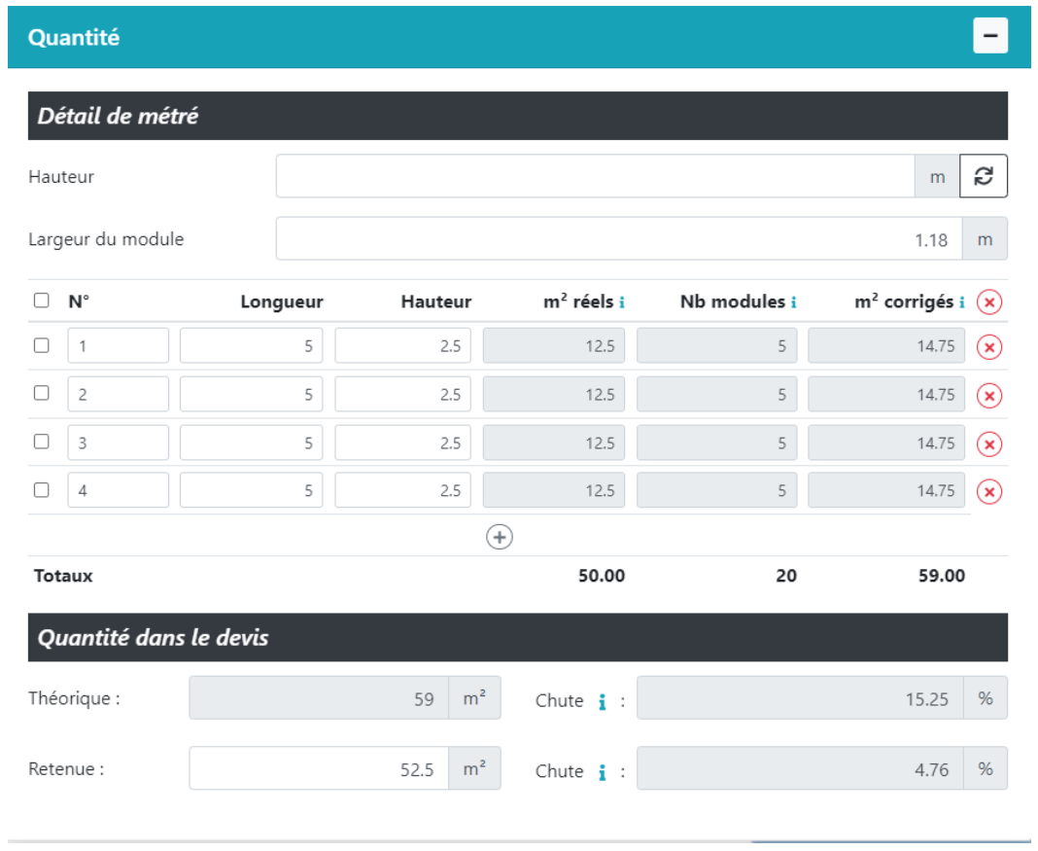Toggle the select-all checkbox in table header

(41, 301)
